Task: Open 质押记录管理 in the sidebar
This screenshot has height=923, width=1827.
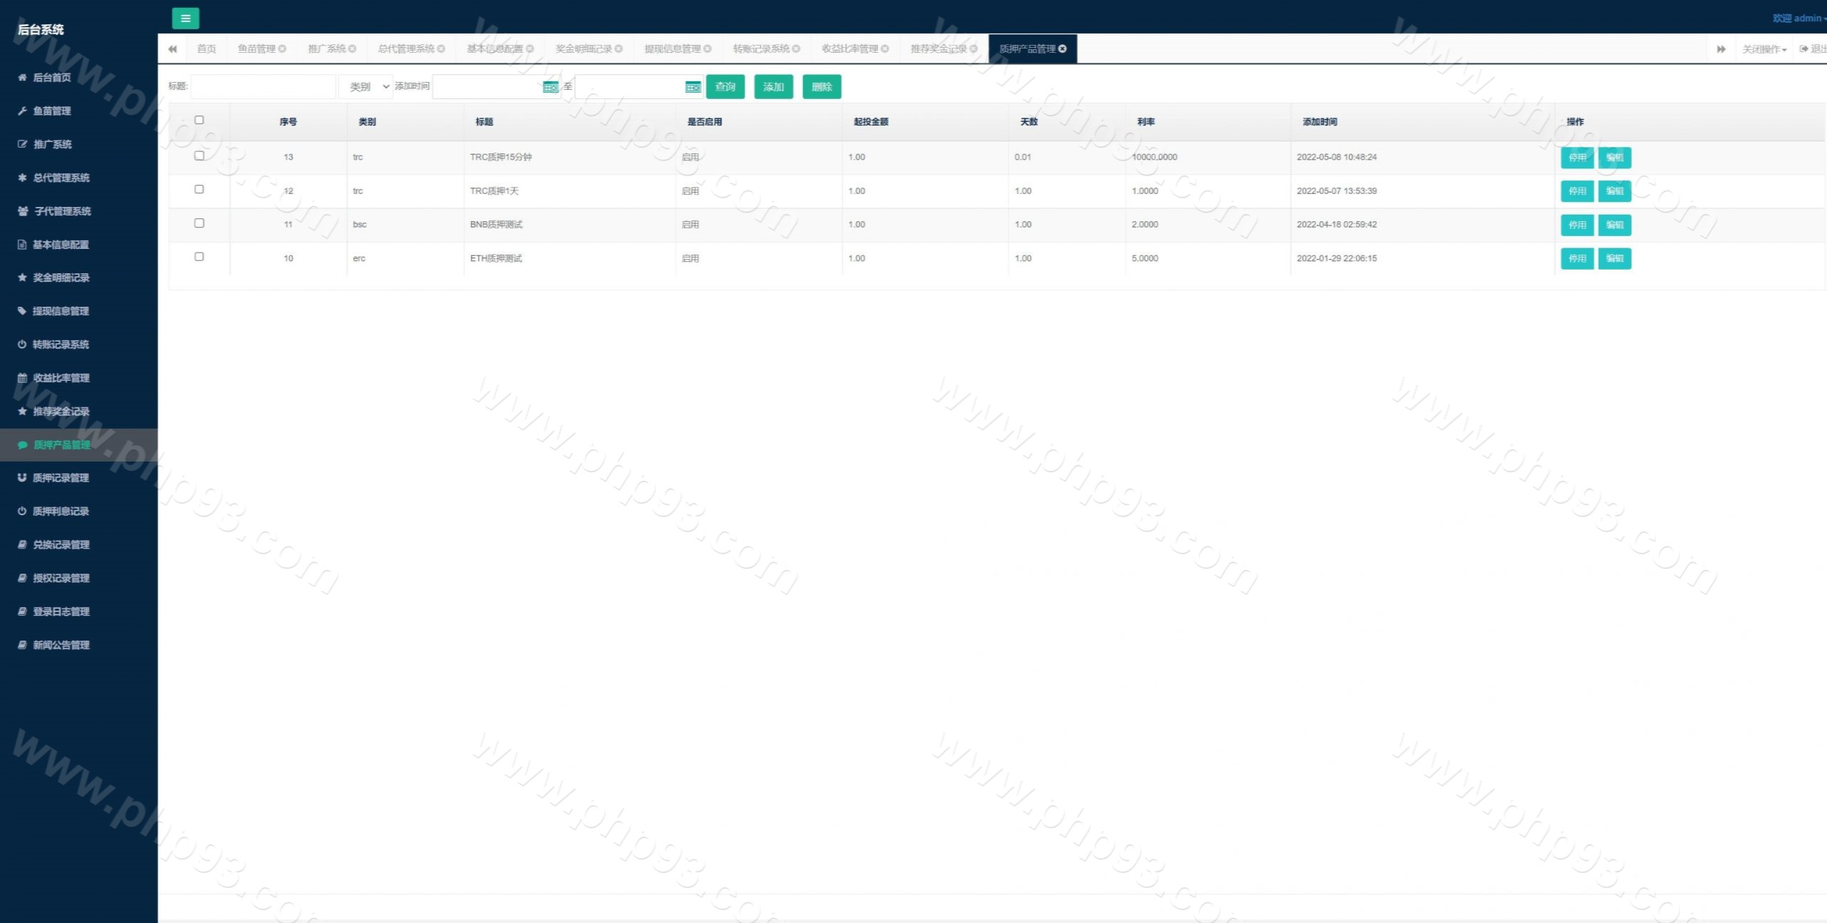Action: (61, 478)
